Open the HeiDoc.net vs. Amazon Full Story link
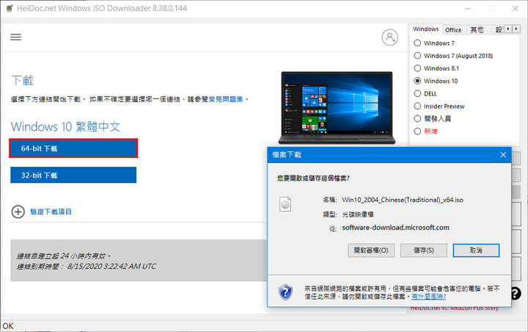 tap(455, 308)
